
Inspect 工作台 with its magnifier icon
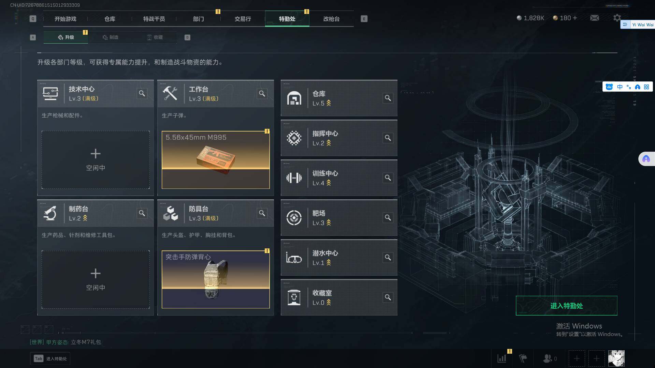point(262,93)
